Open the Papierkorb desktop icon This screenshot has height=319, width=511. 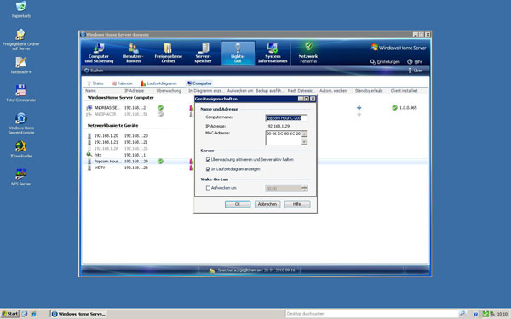(20, 9)
